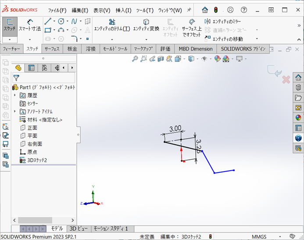Screen dimensions: 304x240
Task: Click the Smart Dimension (スマート寸法) tool
Action: coord(29,25)
